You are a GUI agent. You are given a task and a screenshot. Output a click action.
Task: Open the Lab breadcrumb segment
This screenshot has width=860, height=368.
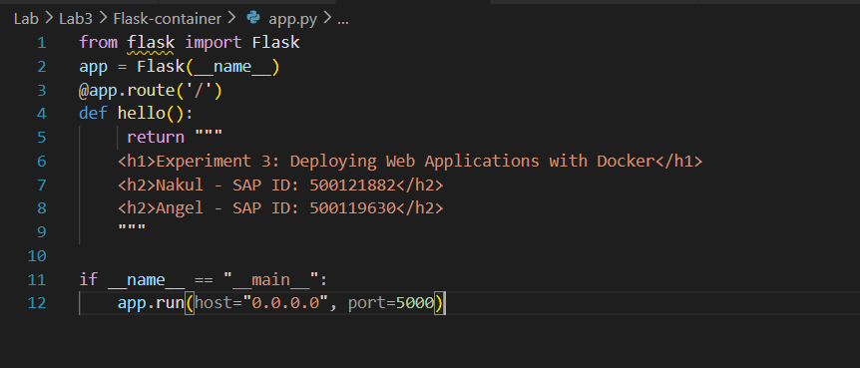coord(26,19)
